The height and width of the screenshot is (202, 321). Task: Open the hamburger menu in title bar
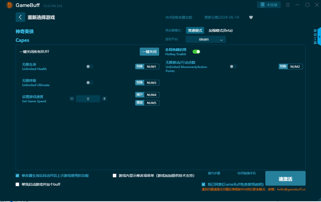coord(288,5)
